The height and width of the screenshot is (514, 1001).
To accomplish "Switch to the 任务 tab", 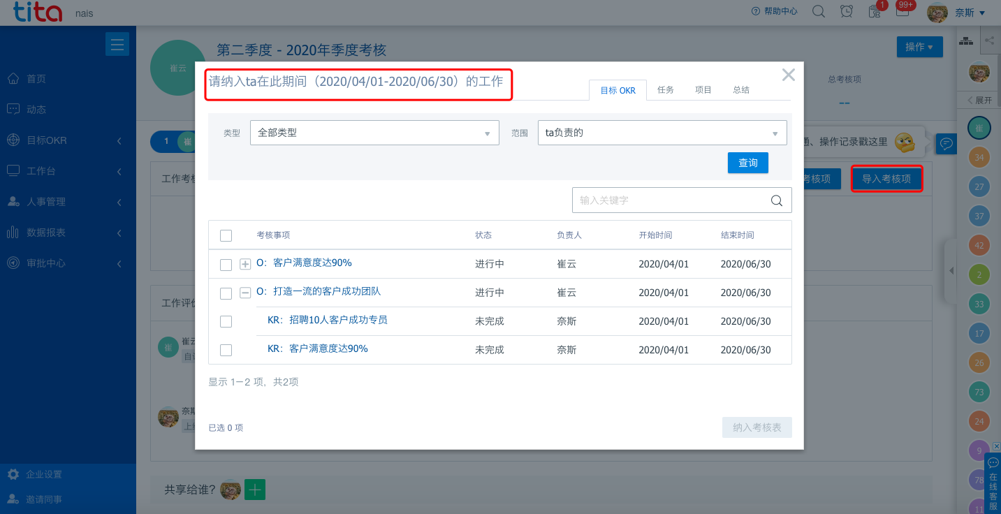I will [666, 89].
